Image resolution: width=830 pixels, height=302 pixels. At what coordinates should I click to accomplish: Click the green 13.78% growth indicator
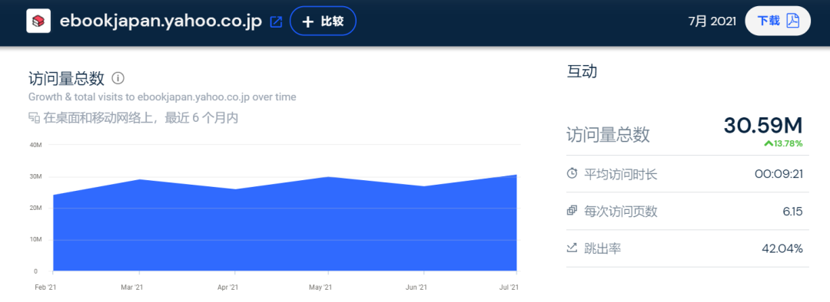pyautogui.click(x=783, y=143)
